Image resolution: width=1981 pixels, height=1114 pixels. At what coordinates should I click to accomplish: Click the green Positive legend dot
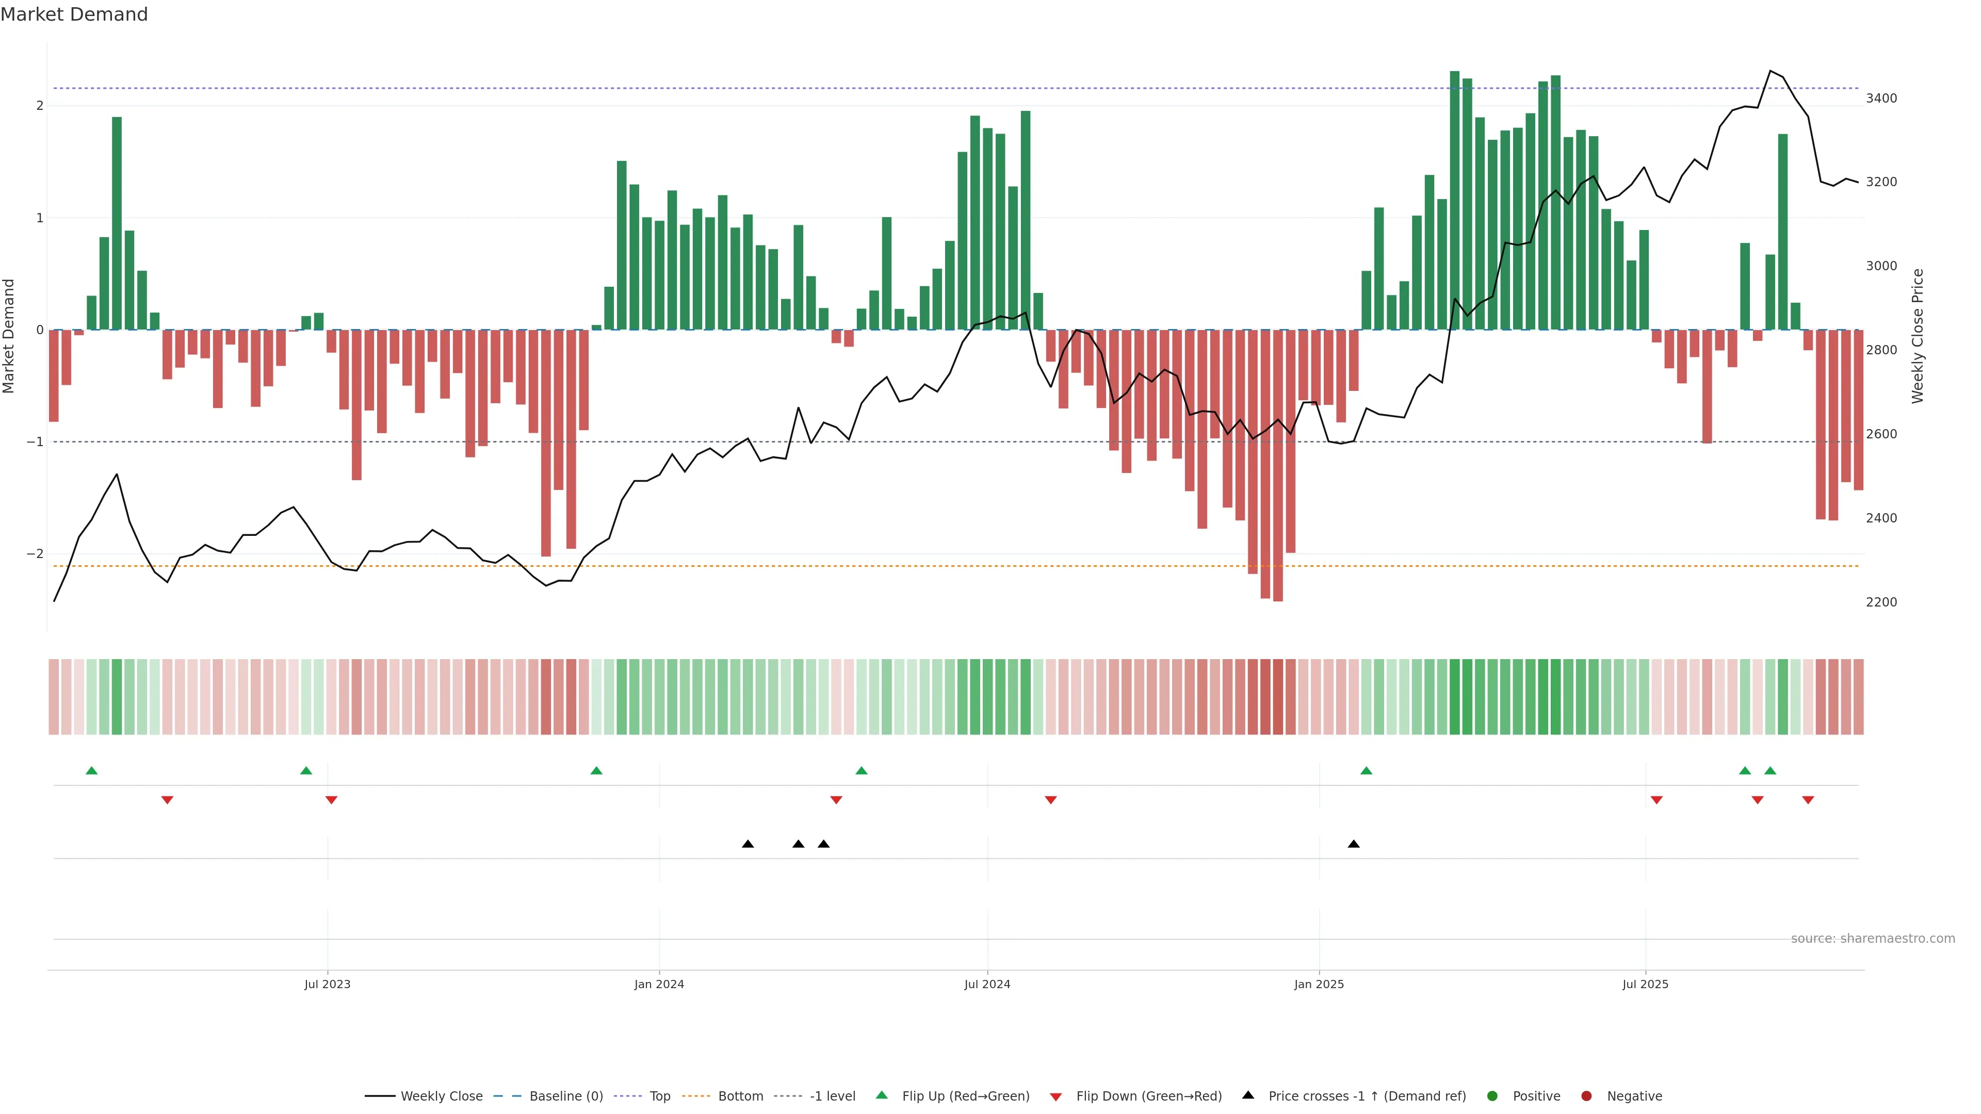(x=1492, y=1095)
